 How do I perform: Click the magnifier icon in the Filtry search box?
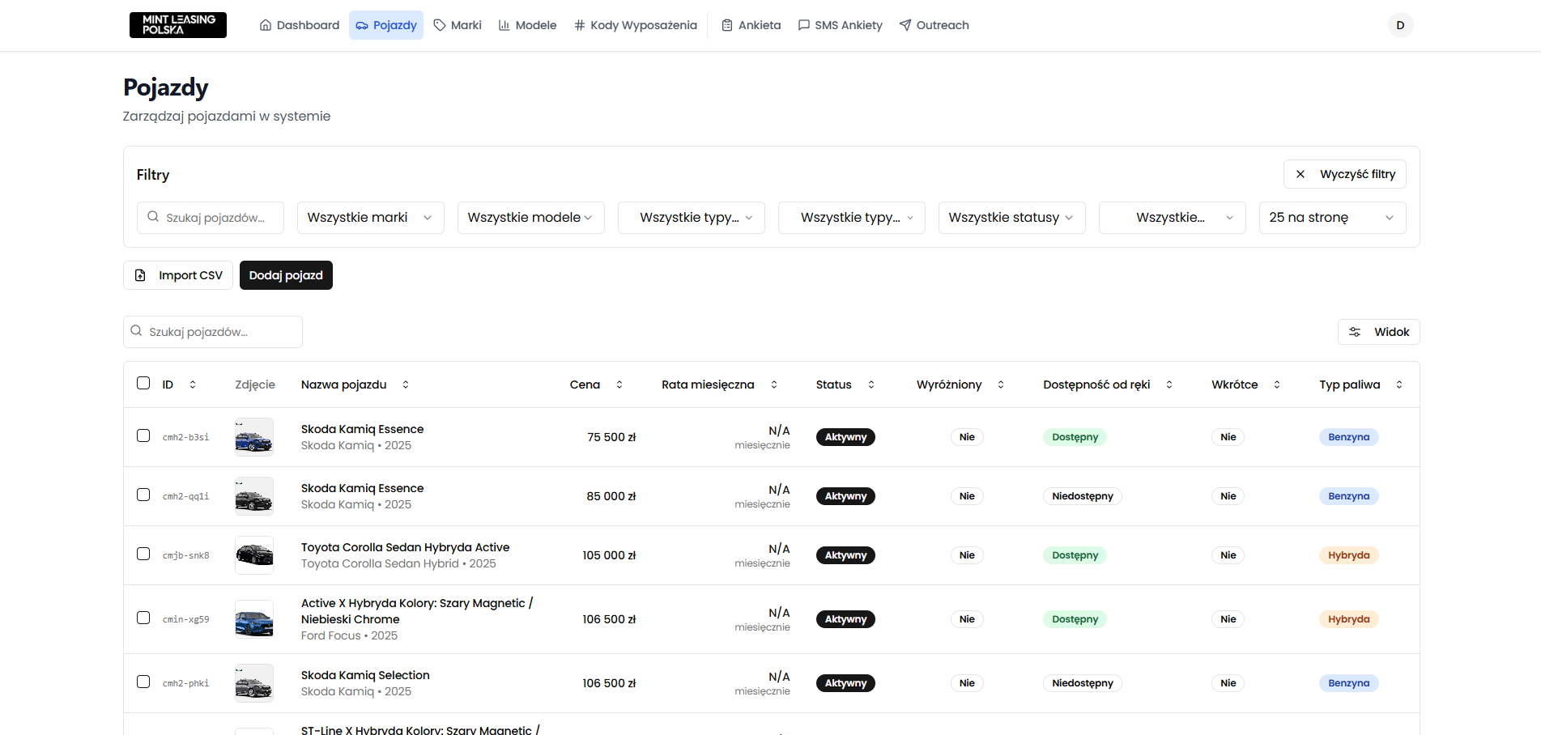coord(153,217)
